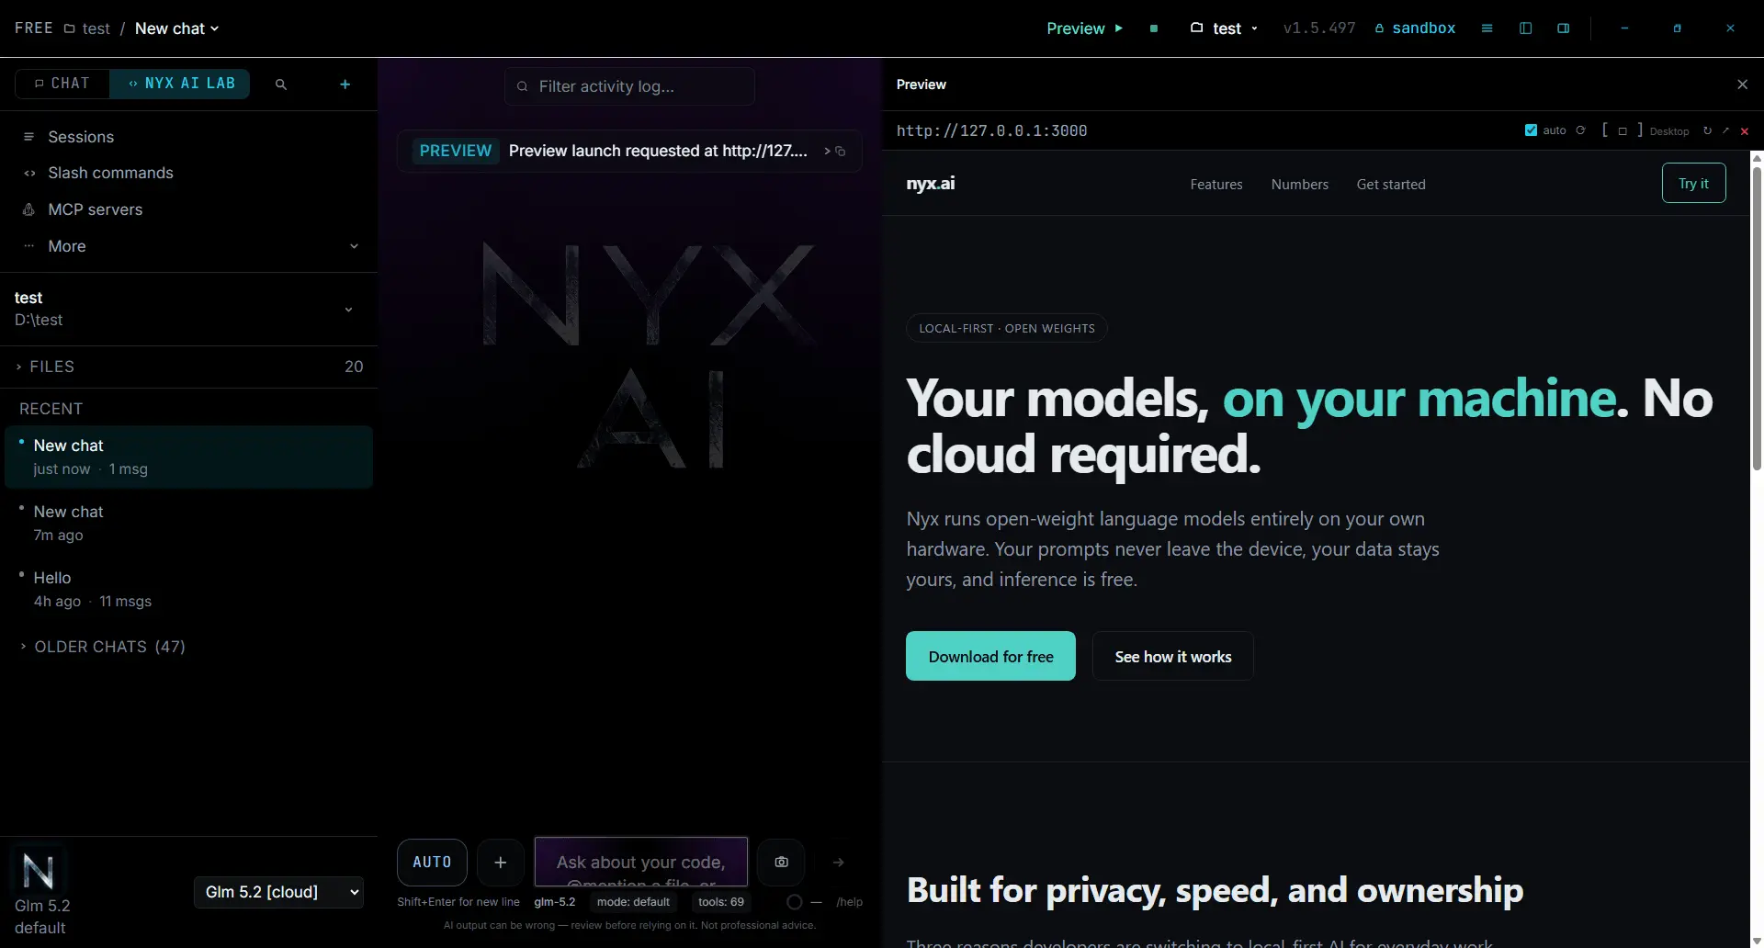Copy the PREVIEW activity log entry
Screen dimensions: 1764x948
coord(841,152)
